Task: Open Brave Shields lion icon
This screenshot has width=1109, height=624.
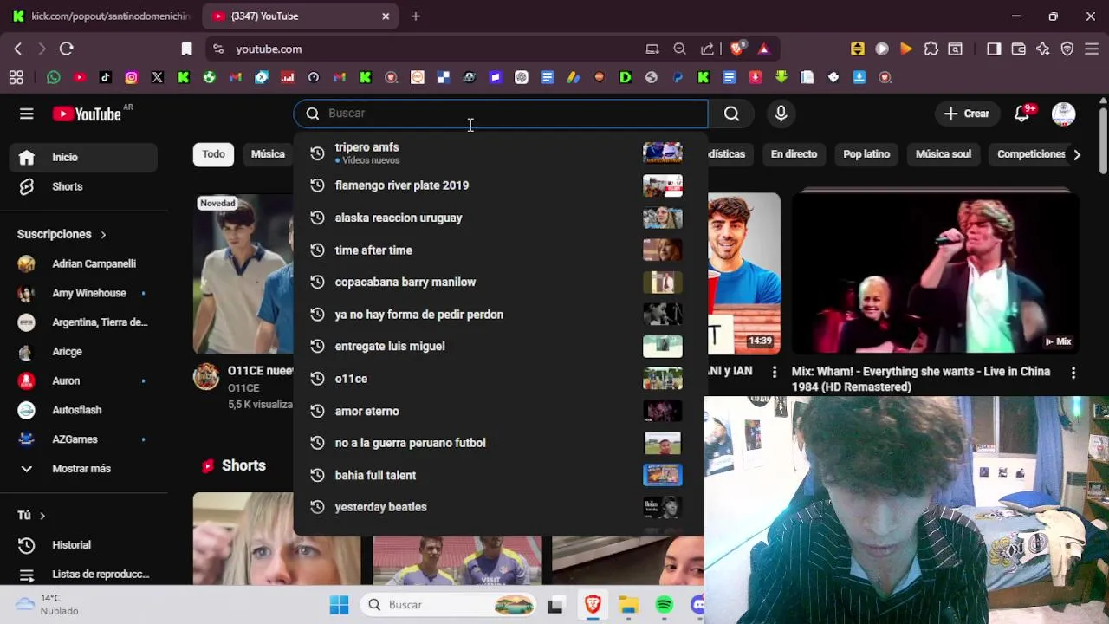Action: coord(736,49)
